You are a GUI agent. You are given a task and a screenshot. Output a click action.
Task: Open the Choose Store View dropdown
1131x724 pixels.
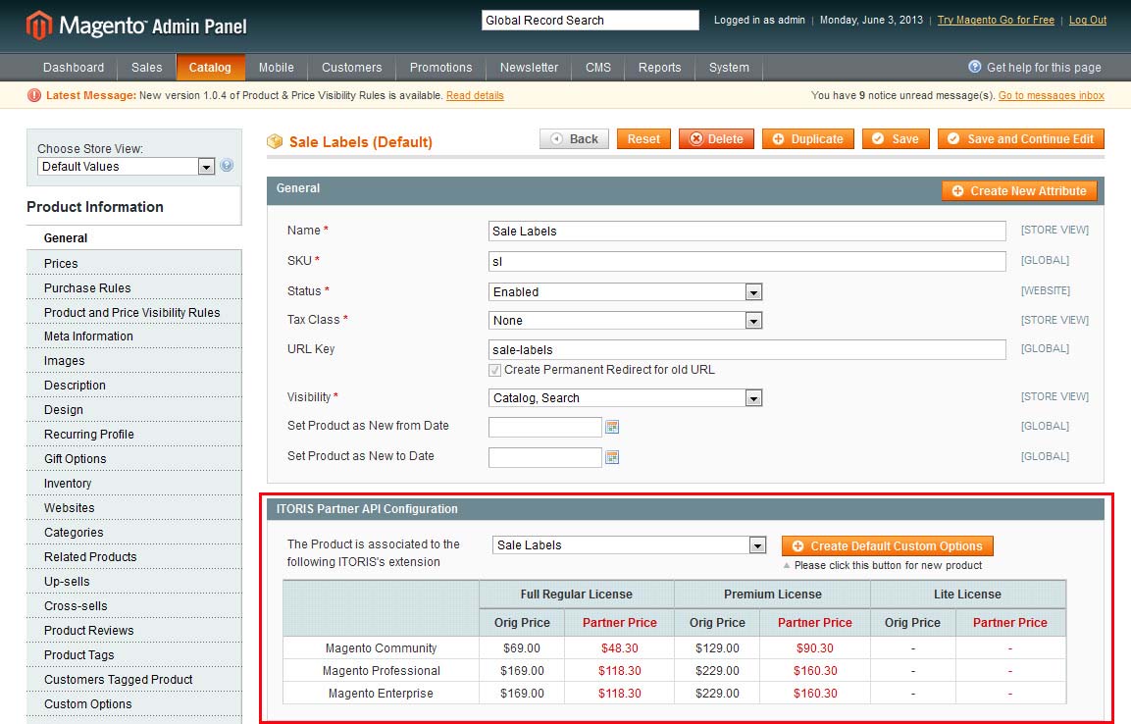127,167
